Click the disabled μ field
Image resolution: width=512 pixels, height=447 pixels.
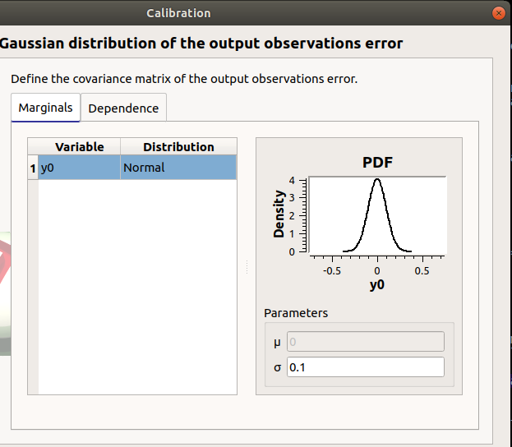366,341
